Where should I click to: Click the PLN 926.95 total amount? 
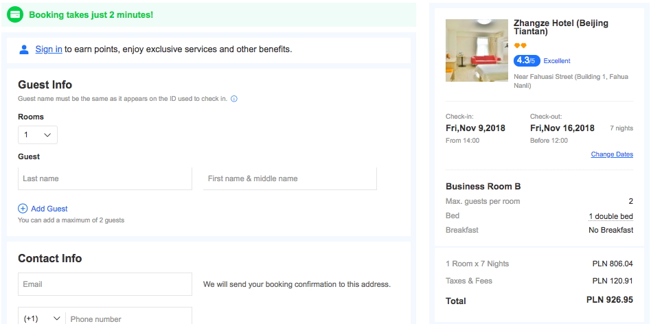(610, 300)
